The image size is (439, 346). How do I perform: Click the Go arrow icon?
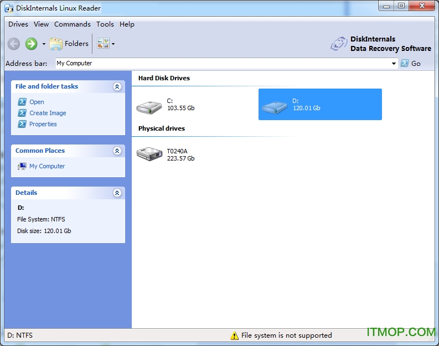[x=405, y=63]
